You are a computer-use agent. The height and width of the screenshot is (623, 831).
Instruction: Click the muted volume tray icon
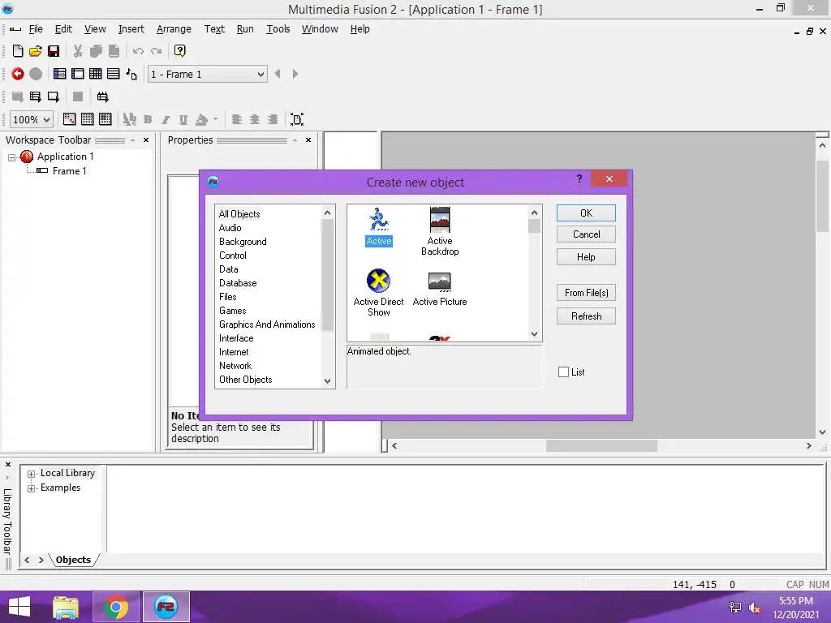click(755, 608)
